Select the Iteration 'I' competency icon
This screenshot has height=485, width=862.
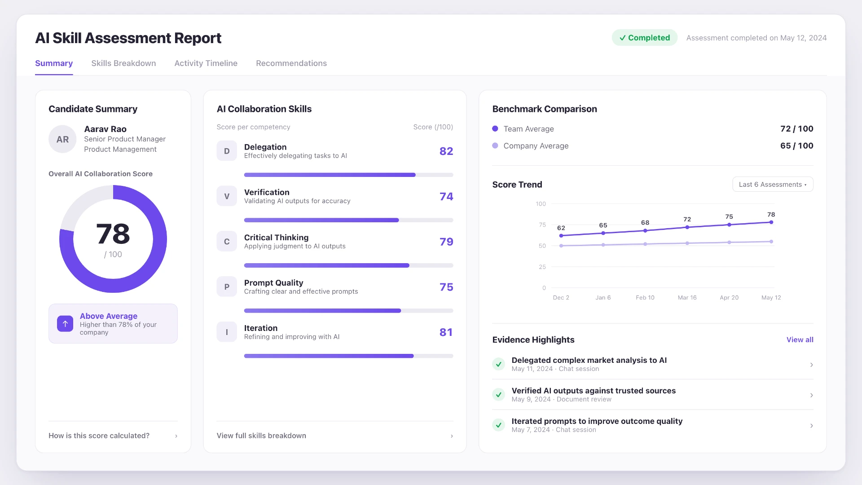pos(227,332)
